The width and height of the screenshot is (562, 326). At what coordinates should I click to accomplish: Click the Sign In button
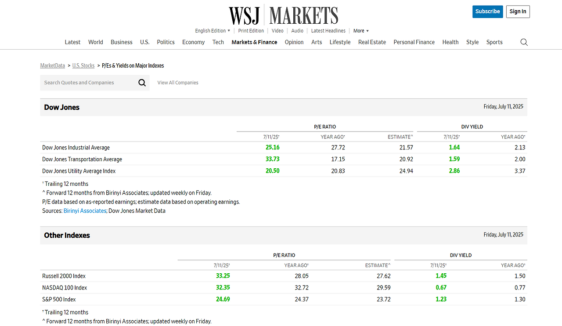518,11
